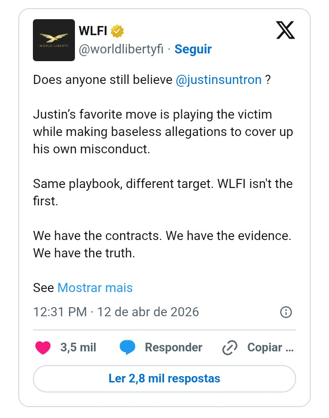Click the 3,5 mil likes count
Viewport: 329px width, 418px height.
(x=78, y=347)
